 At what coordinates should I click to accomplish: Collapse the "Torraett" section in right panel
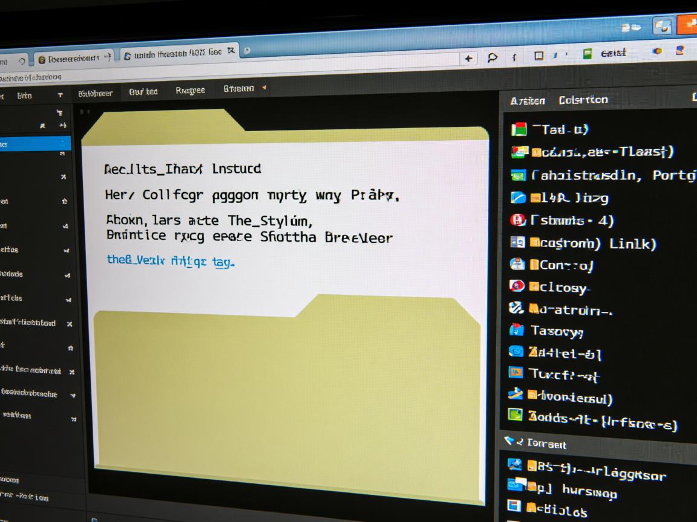[x=509, y=441]
